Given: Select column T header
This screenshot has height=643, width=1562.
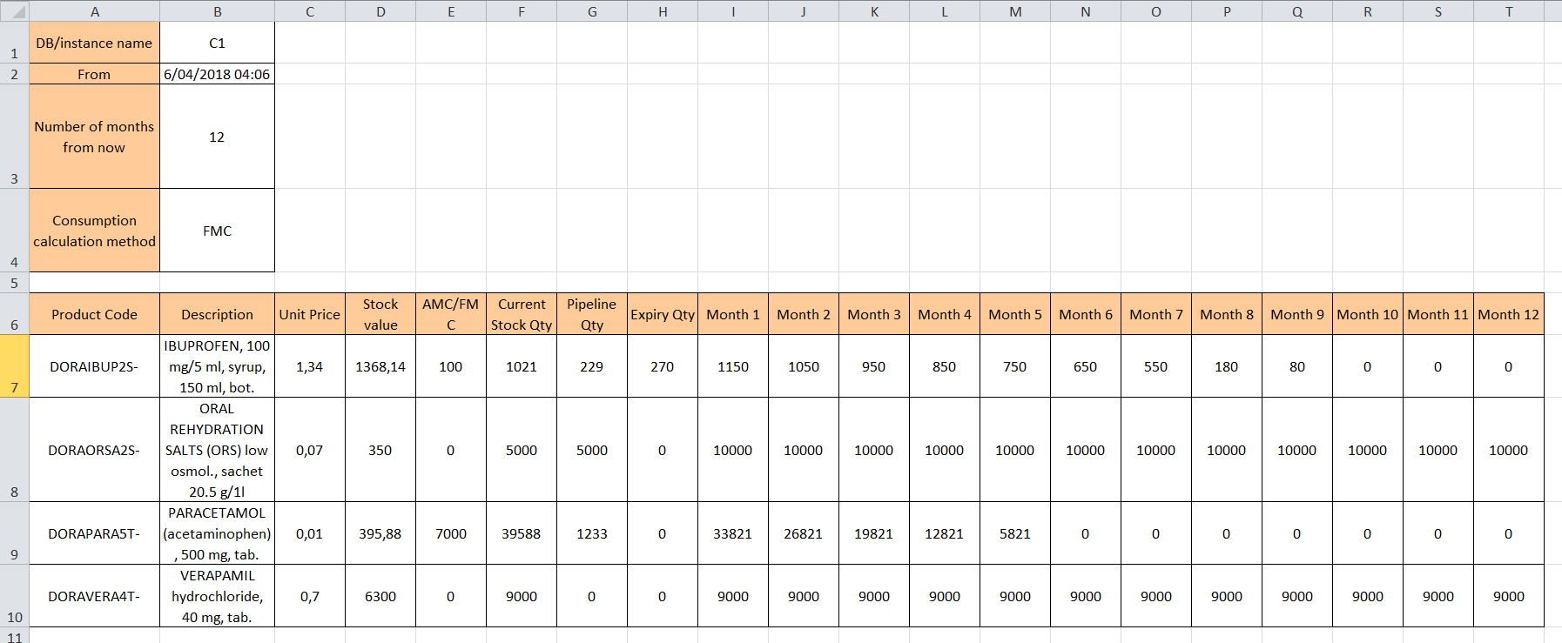Looking at the screenshot, I should click(1508, 11).
